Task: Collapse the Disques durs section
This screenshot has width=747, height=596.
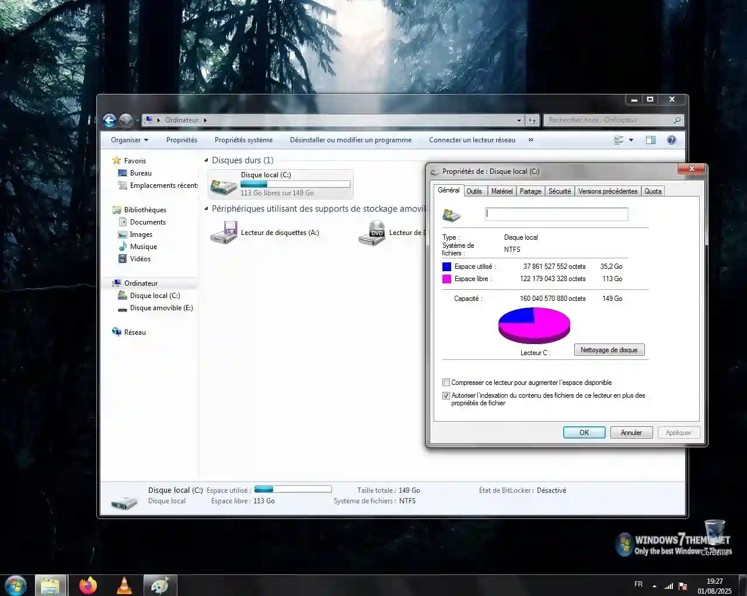Action: click(x=206, y=160)
